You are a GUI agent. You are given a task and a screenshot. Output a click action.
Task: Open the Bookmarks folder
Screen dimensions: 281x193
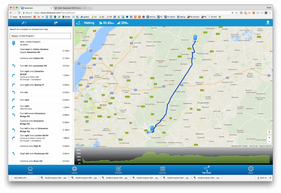click(25, 17)
